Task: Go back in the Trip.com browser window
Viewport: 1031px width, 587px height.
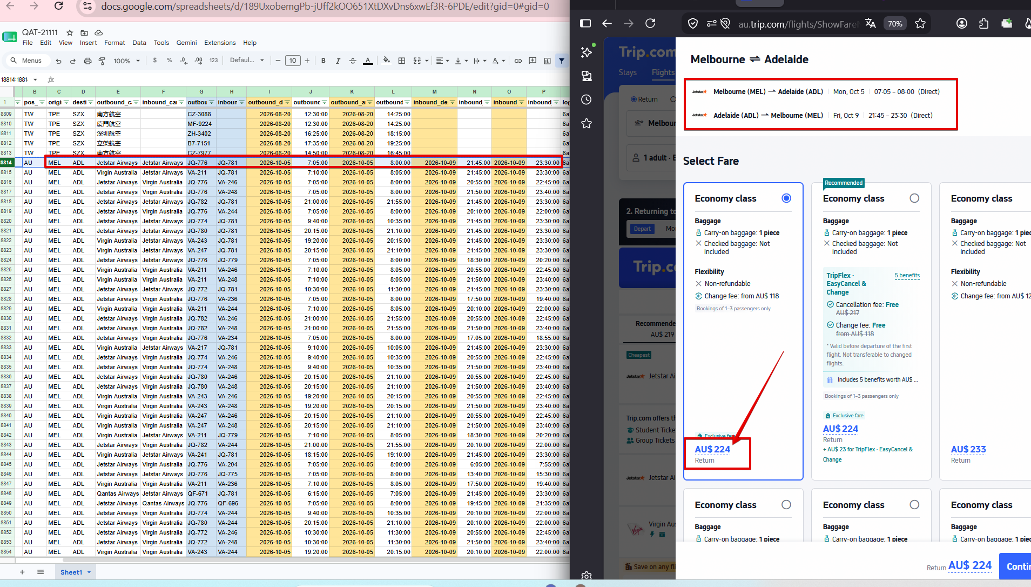Action: pyautogui.click(x=607, y=23)
